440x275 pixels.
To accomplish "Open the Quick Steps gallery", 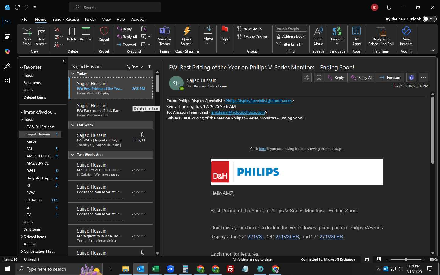I will click(187, 36).
